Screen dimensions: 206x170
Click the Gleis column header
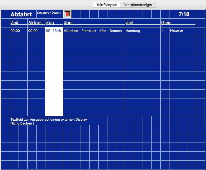click(166, 22)
